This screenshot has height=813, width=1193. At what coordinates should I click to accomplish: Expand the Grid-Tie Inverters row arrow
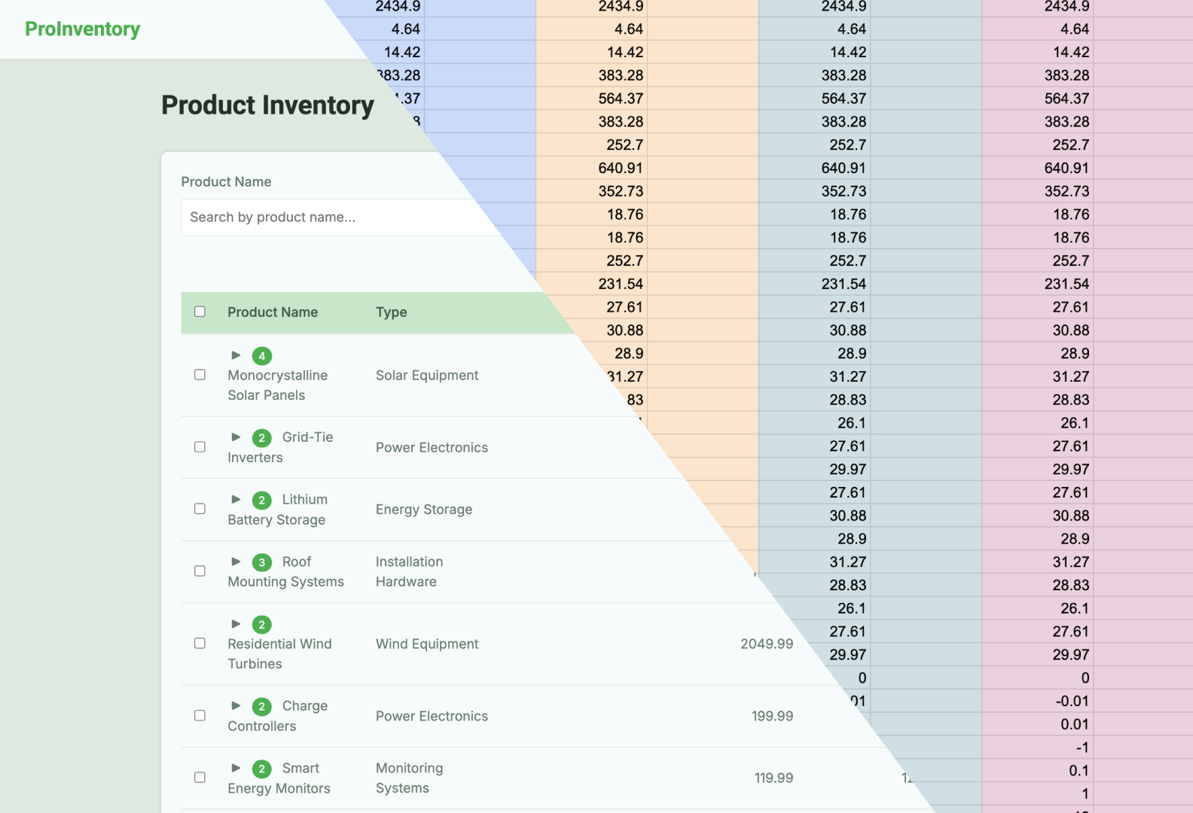pyautogui.click(x=236, y=437)
